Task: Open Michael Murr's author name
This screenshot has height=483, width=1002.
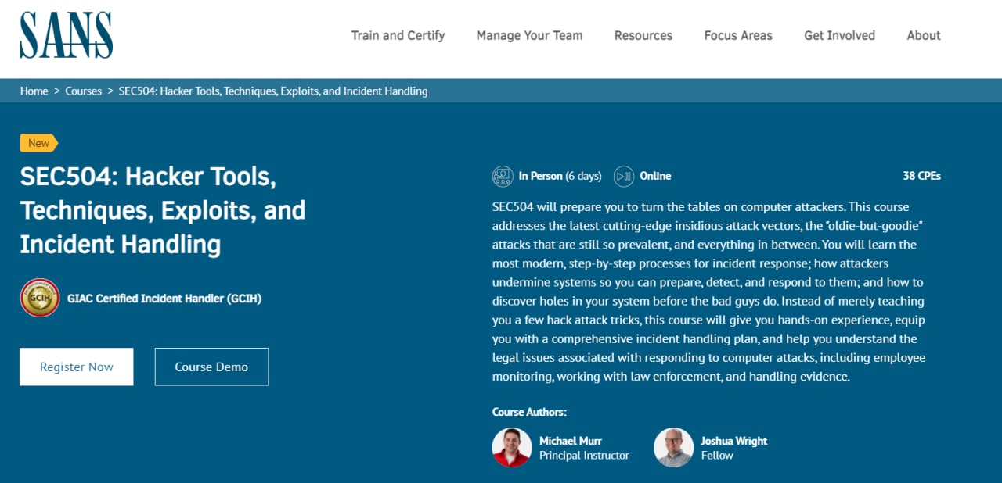Action: (x=571, y=441)
